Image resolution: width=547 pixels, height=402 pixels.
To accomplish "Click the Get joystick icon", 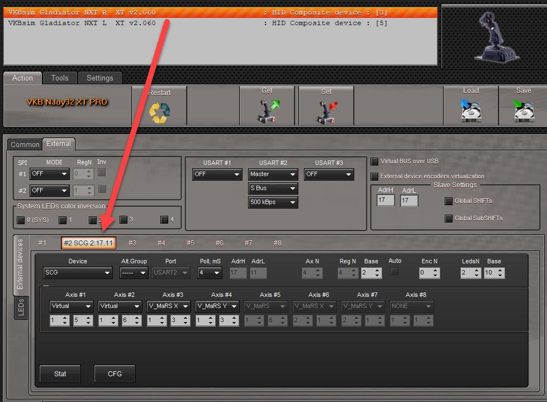I will click(268, 111).
